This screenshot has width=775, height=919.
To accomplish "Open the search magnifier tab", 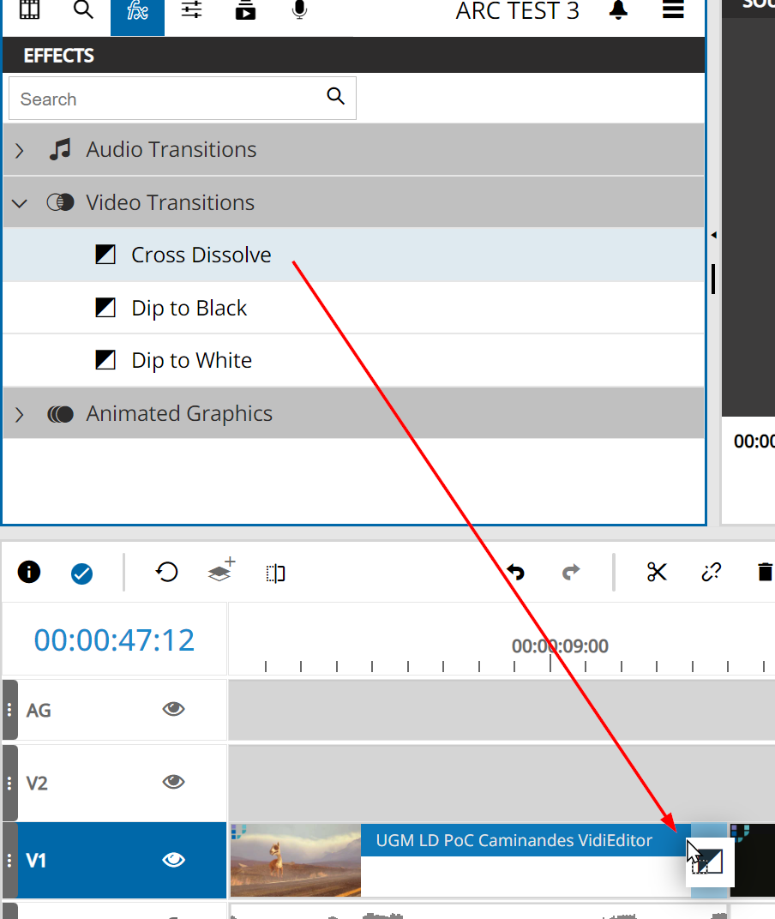I will pyautogui.click(x=83, y=10).
